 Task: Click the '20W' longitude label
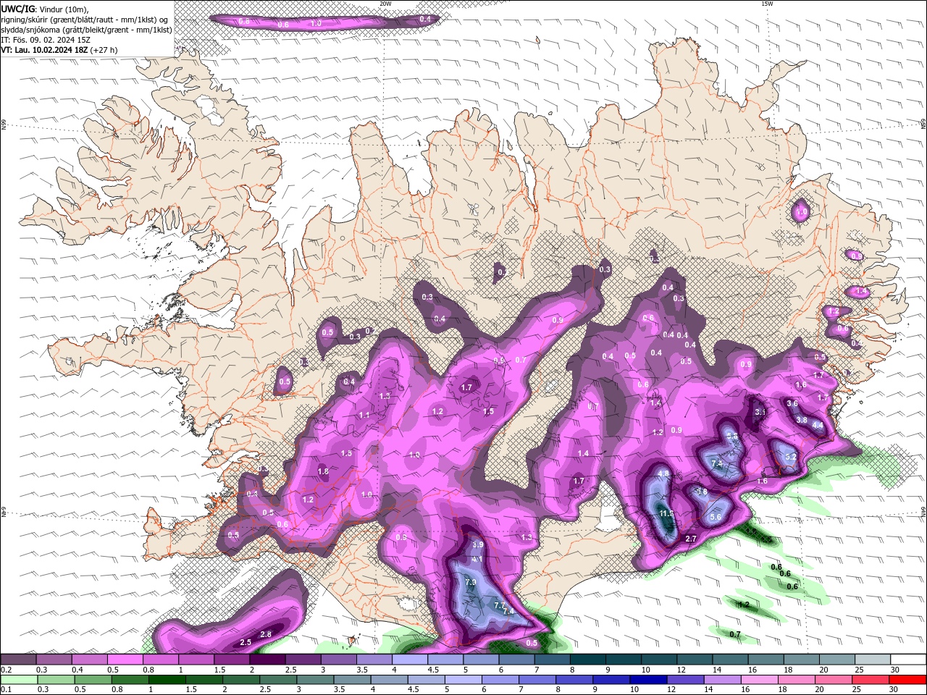coord(385,4)
